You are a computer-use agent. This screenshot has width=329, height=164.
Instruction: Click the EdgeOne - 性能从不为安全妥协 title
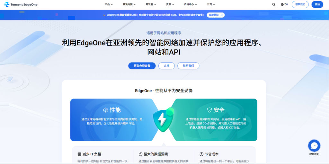(164, 91)
